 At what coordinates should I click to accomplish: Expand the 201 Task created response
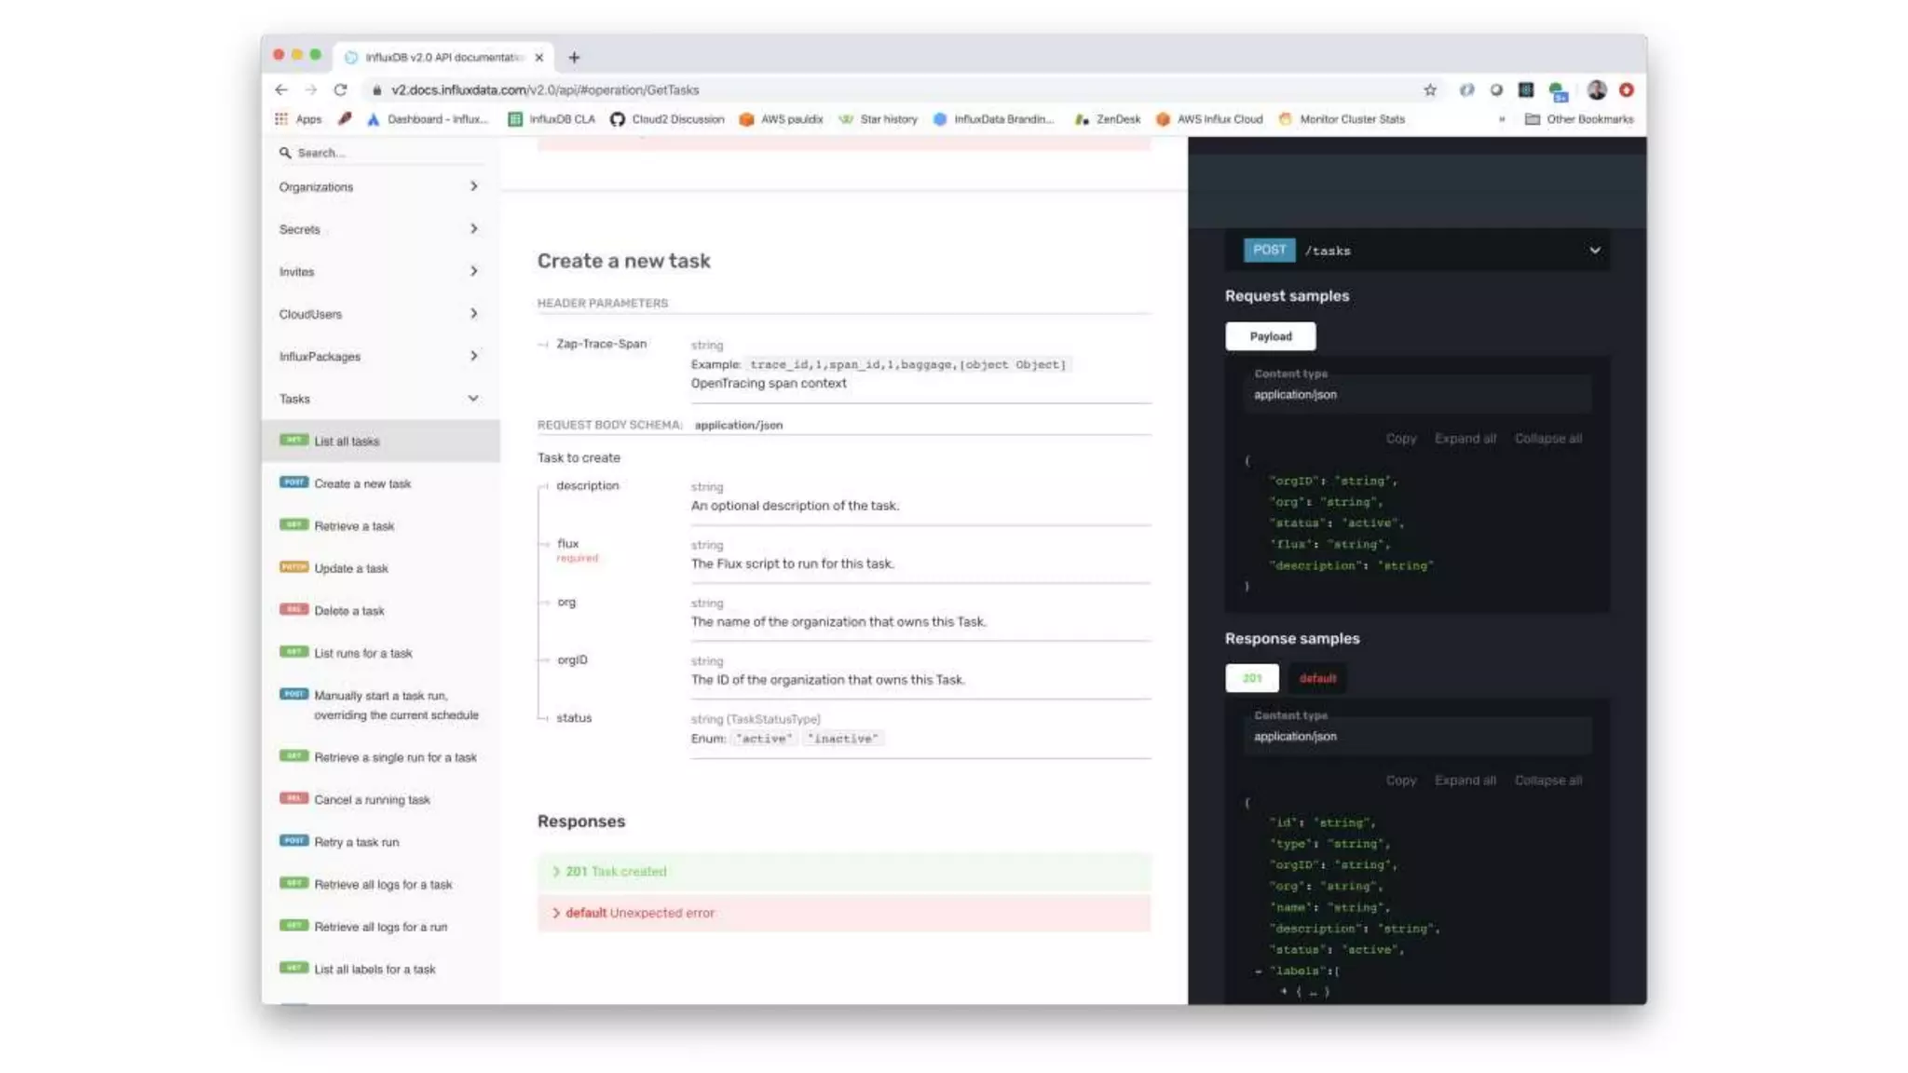coord(615,872)
